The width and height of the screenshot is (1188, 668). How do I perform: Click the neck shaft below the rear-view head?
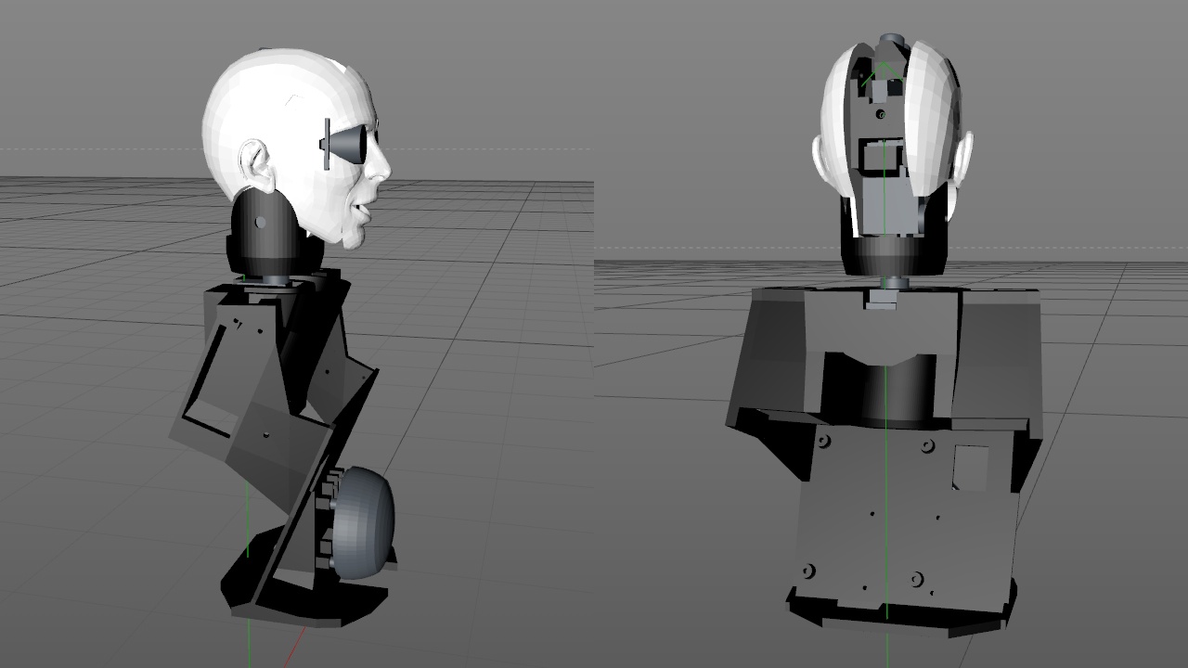pyautogui.click(x=891, y=282)
